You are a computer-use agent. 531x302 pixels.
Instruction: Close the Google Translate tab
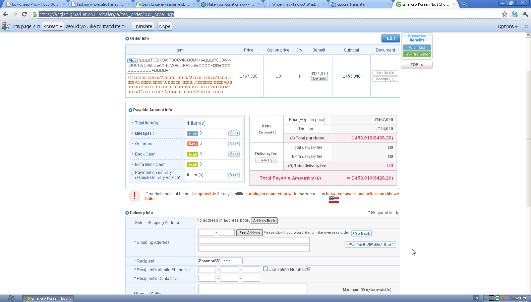point(389,4)
